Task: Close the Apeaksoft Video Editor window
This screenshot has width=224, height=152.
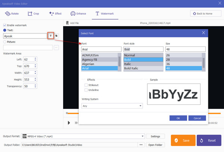Action: click(220, 3)
